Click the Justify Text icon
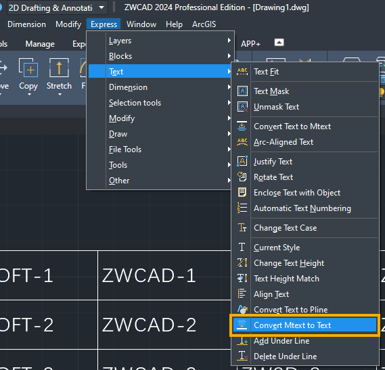This screenshot has height=370, width=385. point(242,161)
